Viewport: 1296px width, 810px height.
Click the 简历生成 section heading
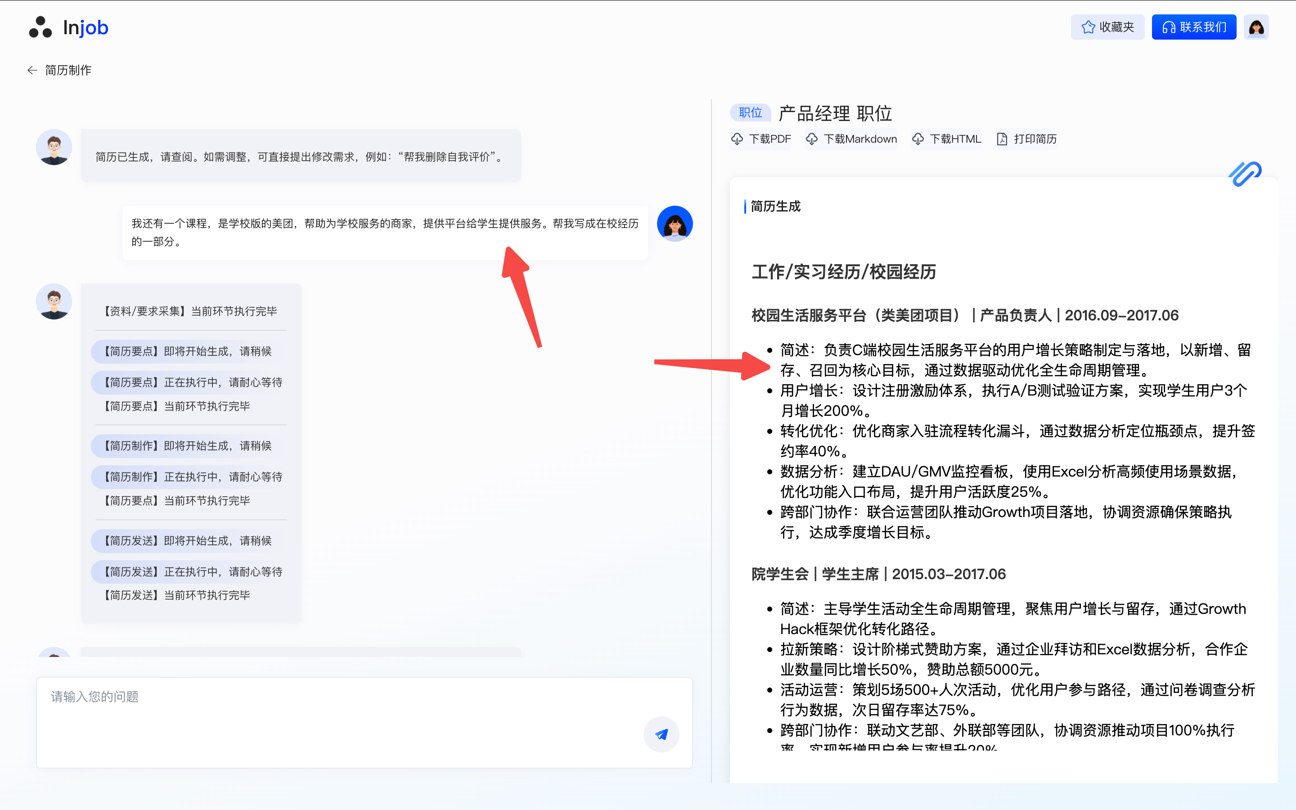coord(775,207)
